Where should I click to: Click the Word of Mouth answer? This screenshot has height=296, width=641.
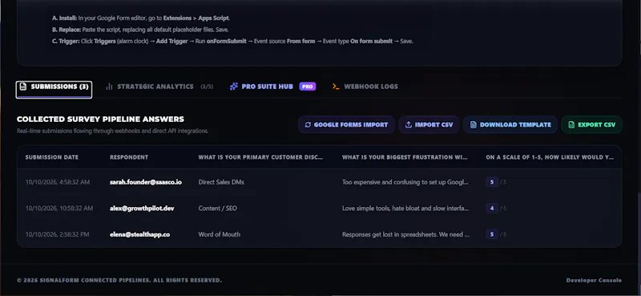pos(219,234)
